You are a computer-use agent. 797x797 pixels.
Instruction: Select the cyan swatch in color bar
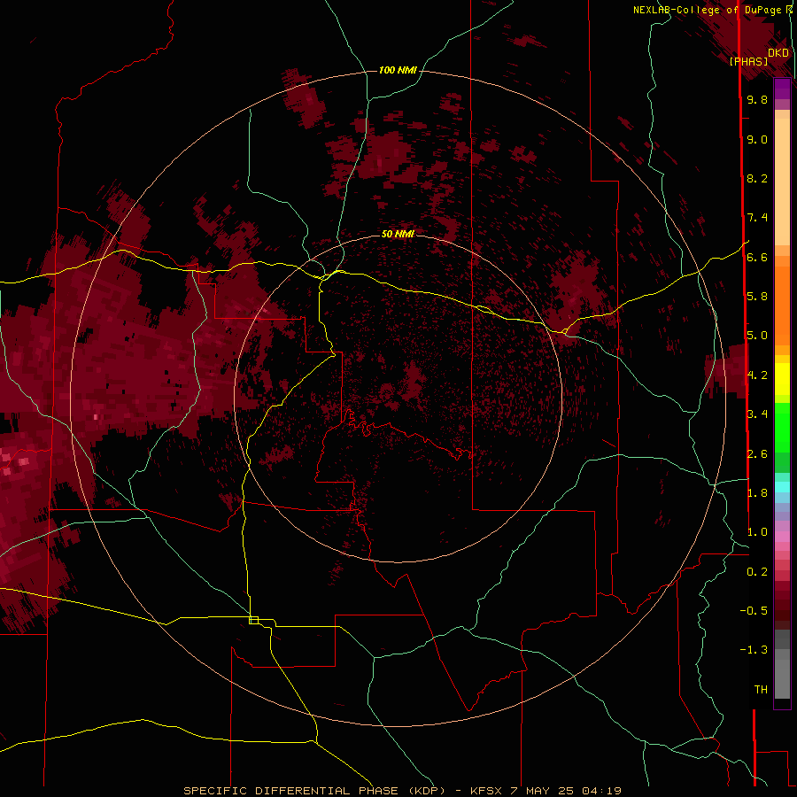[782, 487]
